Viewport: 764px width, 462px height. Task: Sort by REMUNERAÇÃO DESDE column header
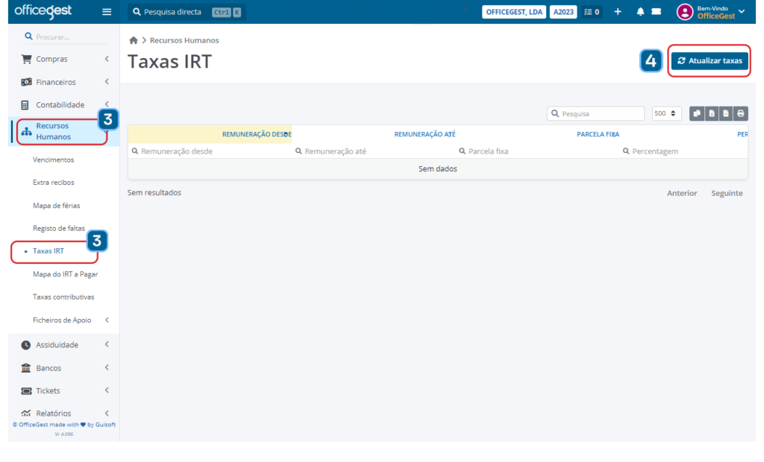tap(257, 134)
